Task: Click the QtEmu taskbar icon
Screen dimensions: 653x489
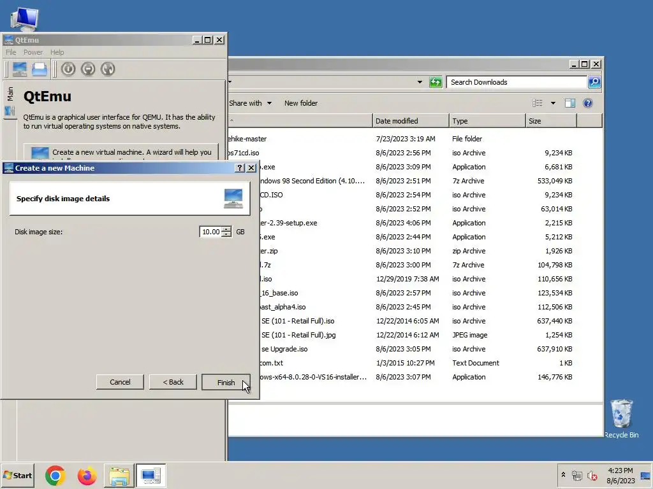Action: point(150,476)
